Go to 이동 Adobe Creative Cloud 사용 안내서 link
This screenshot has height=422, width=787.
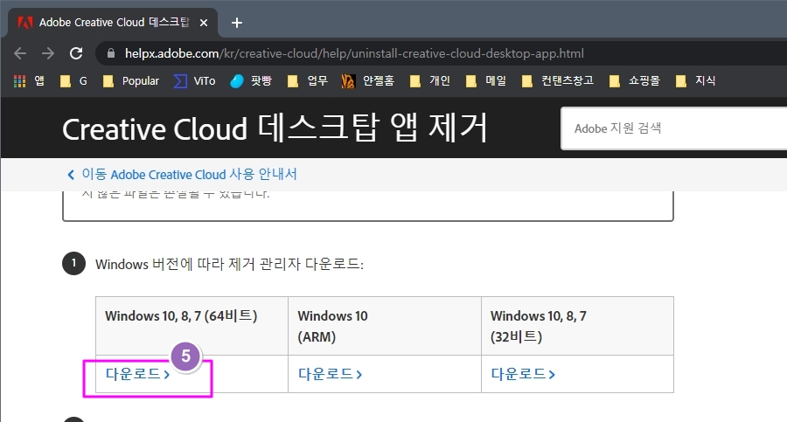pyautogui.click(x=182, y=174)
